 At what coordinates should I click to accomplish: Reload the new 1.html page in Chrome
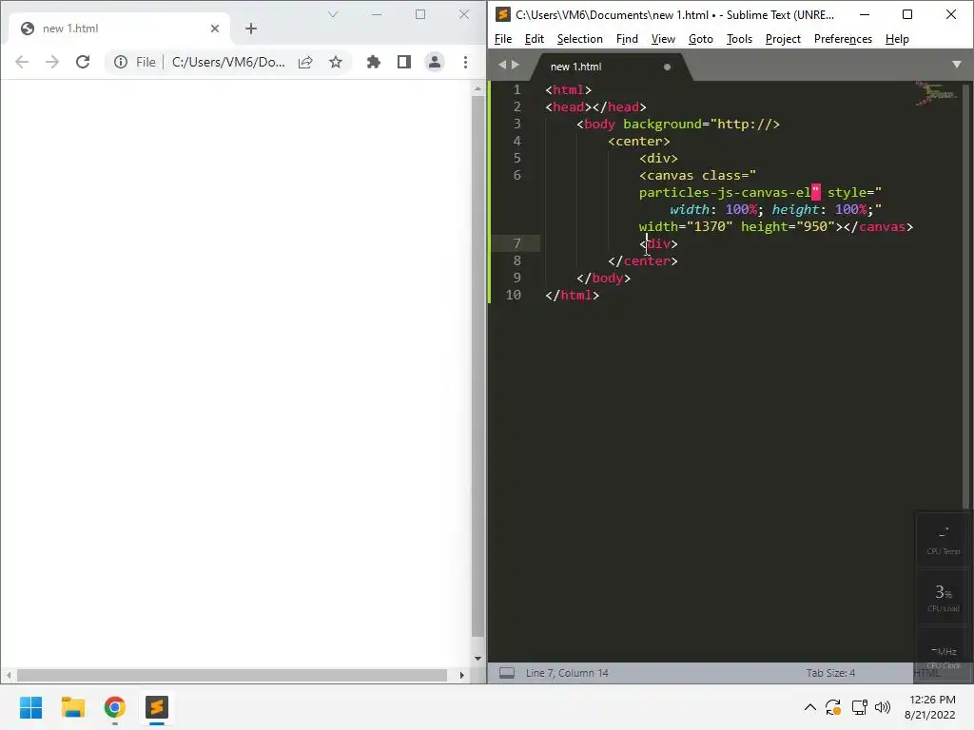[x=83, y=62]
